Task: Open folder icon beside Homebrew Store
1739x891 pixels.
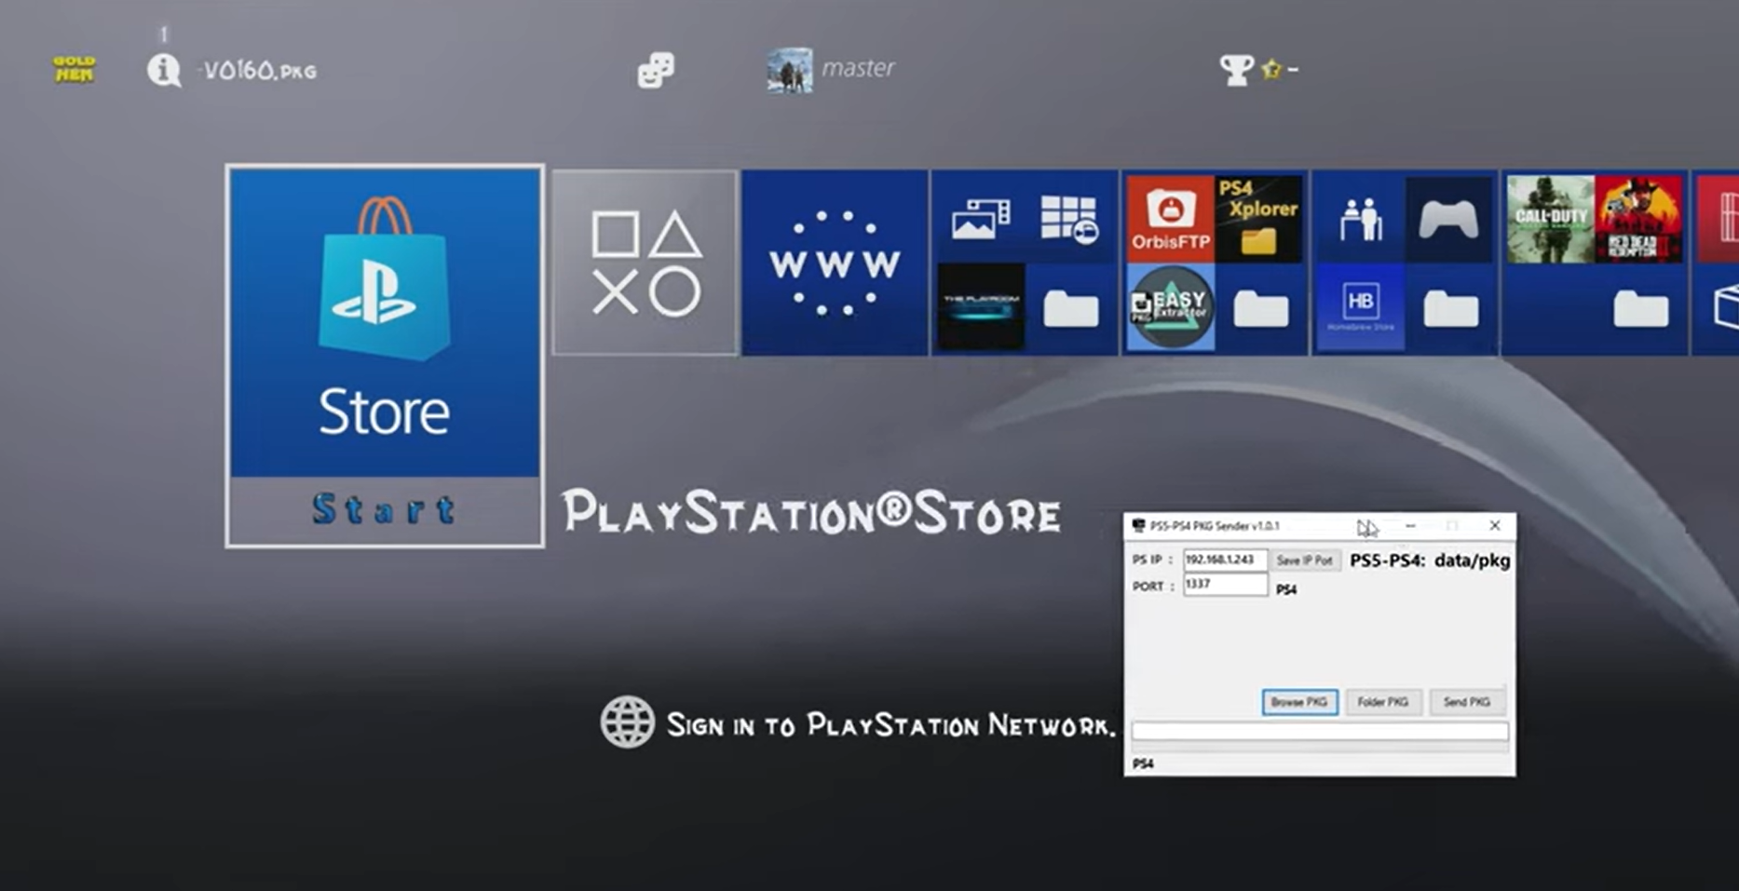Action: click(x=1451, y=308)
